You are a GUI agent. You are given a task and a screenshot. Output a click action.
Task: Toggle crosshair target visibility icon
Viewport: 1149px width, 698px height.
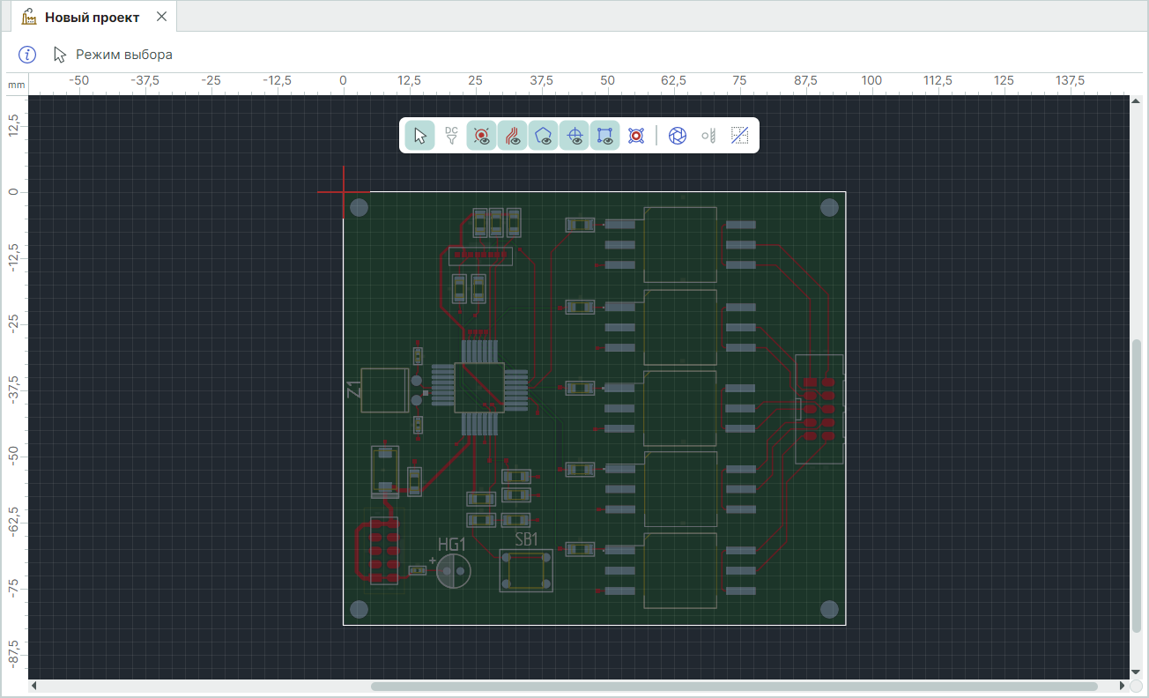pos(574,136)
